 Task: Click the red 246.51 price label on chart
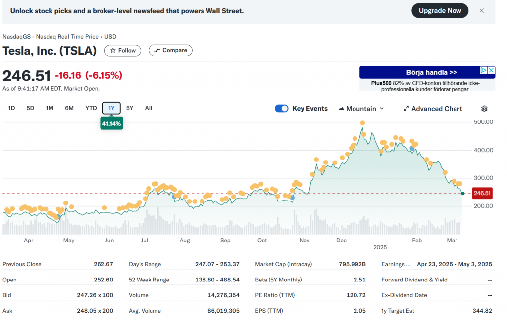pos(482,193)
